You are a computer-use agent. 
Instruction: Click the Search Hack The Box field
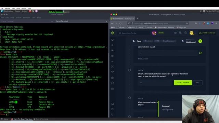click(x=133, y=33)
